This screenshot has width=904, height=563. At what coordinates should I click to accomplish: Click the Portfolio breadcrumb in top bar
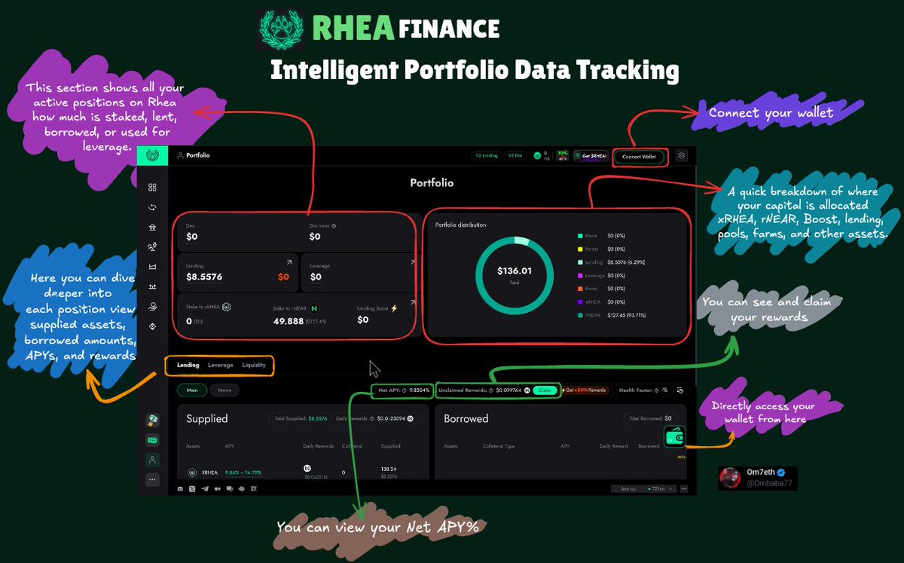coord(193,155)
